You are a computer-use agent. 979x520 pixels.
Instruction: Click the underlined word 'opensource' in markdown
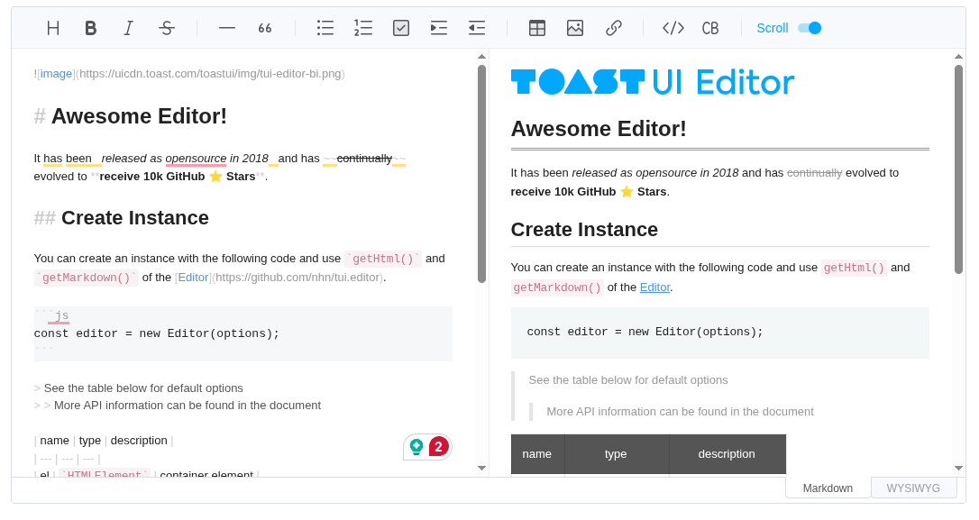pos(196,159)
